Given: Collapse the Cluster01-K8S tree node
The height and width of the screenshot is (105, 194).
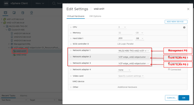Looking at the screenshot, I should point(7,30).
